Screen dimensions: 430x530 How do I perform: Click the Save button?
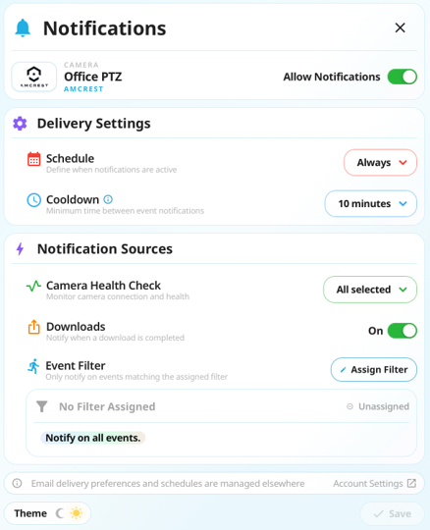(x=392, y=513)
